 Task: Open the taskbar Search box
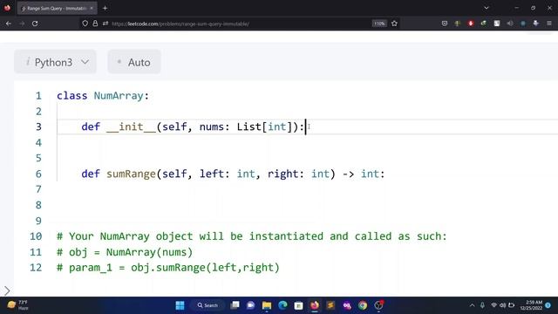(x=208, y=305)
